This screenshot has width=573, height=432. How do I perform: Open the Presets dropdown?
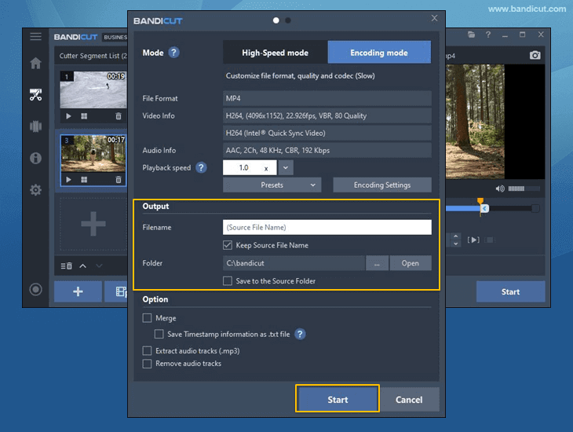(x=272, y=185)
